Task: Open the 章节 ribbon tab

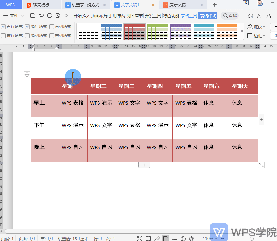Action: [x=139, y=16]
